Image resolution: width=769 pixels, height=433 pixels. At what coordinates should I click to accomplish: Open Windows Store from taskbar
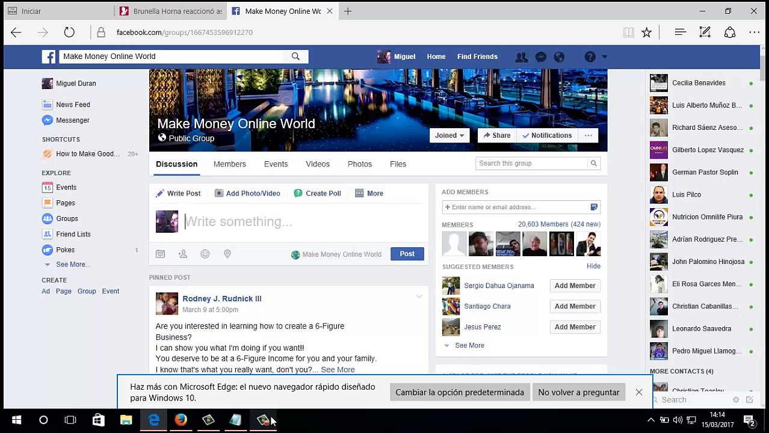coord(99,420)
